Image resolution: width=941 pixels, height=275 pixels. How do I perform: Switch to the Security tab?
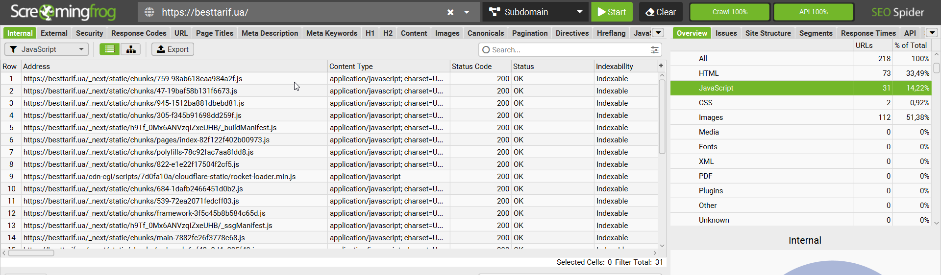[x=89, y=33]
